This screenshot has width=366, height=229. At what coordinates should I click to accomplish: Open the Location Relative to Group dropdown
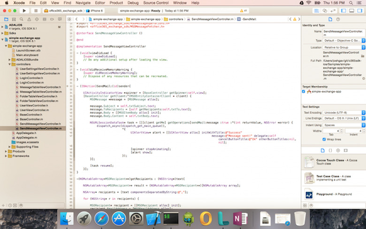[x=344, y=47]
